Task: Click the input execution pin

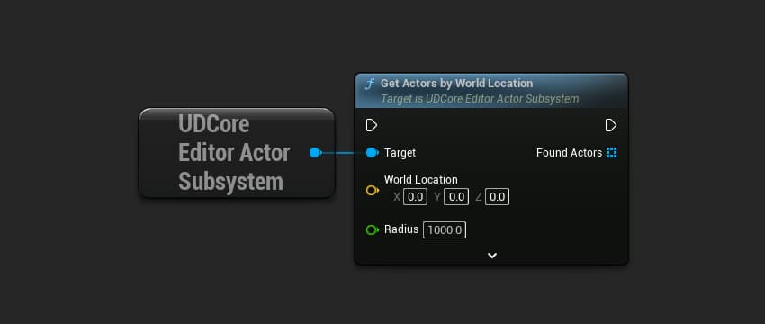Action: point(372,125)
